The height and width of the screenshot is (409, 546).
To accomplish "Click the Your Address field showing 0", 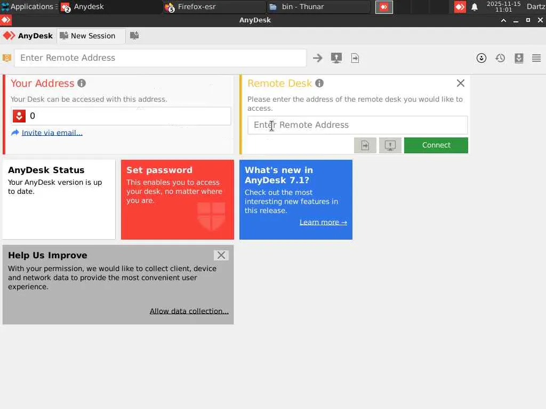I will (x=121, y=116).
